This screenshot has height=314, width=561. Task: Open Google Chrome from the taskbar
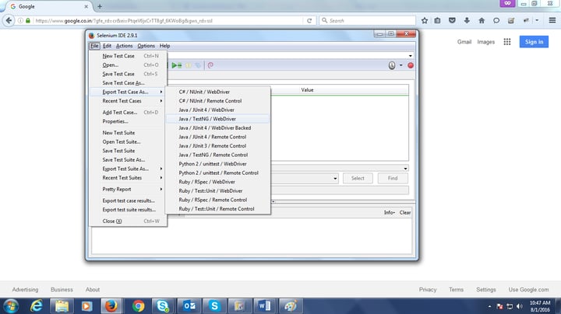tap(138, 306)
